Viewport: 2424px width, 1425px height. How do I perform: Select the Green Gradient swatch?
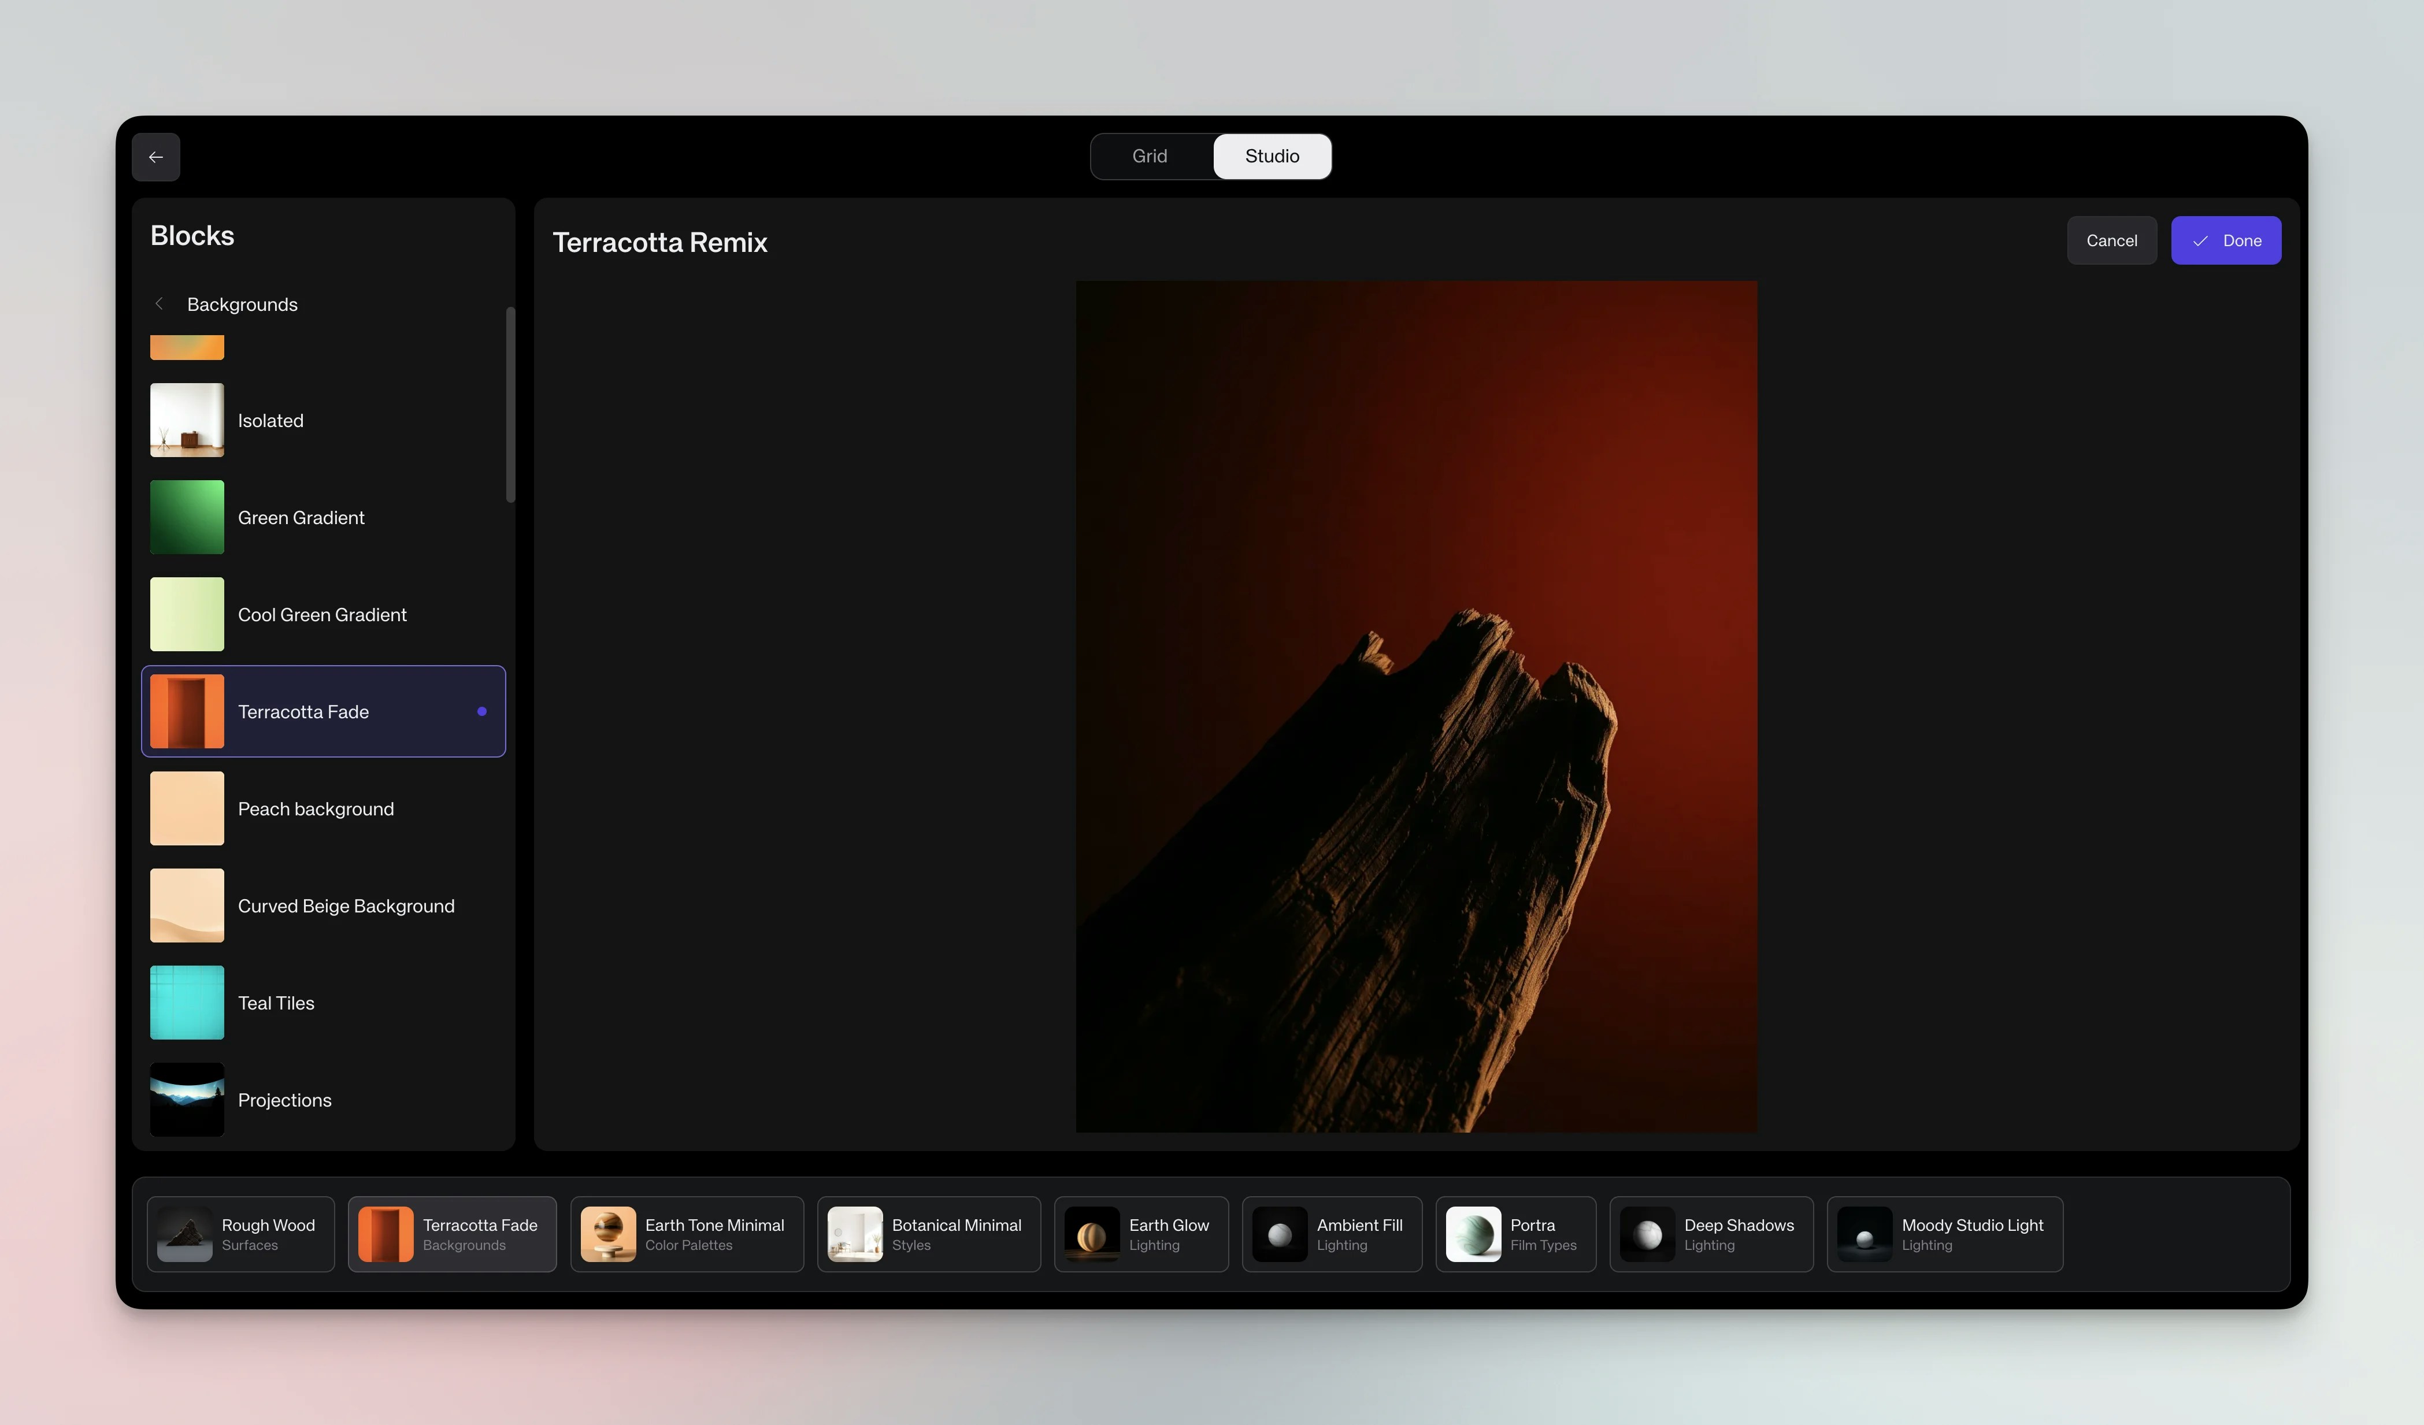[187, 517]
